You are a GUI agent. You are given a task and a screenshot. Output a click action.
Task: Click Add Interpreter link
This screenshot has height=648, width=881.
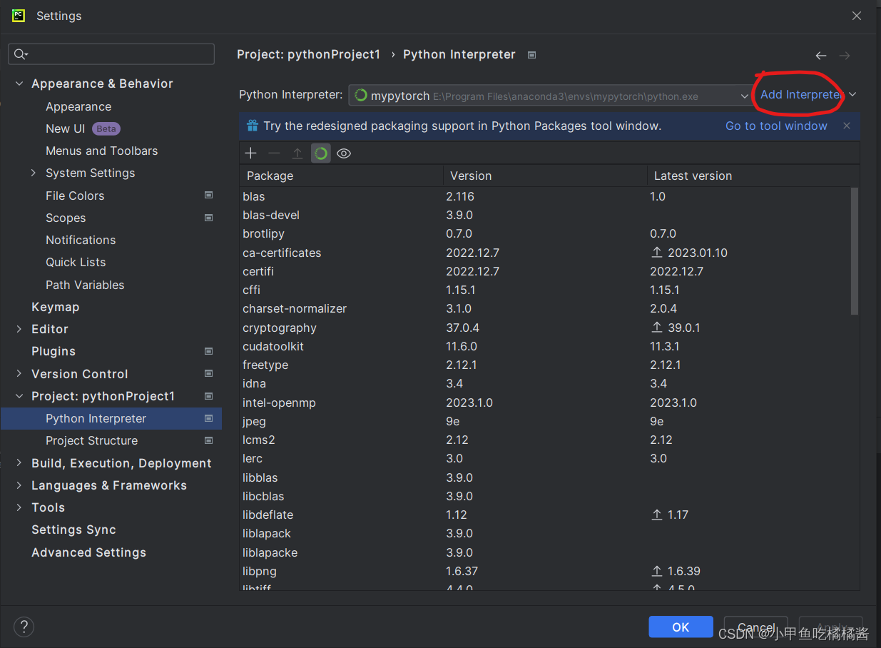click(x=801, y=94)
